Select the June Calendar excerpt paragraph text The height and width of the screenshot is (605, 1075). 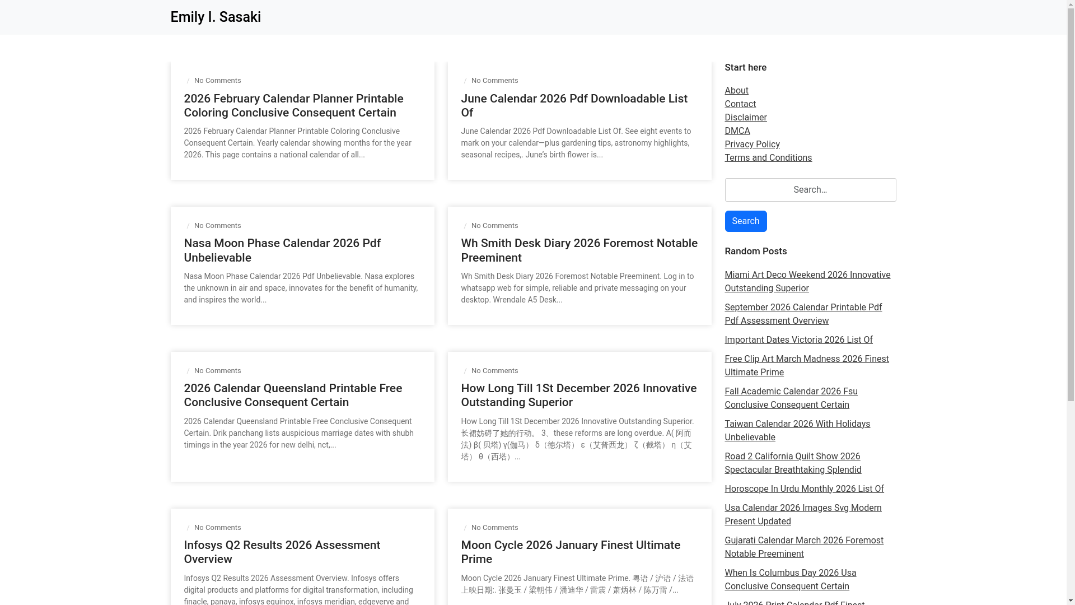[576, 143]
